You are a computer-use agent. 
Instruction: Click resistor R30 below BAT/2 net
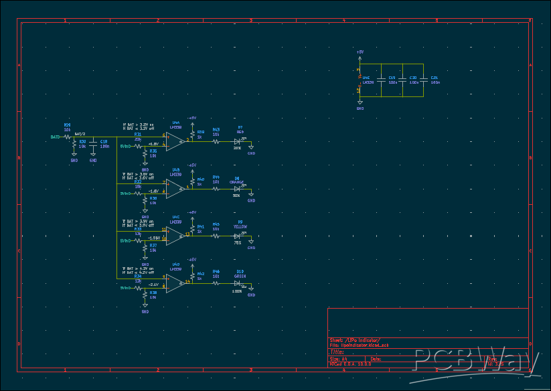[74, 145]
